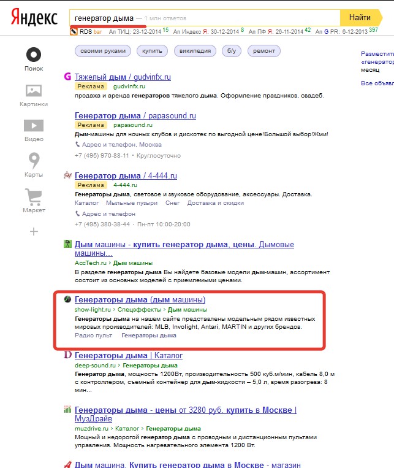Image resolution: width=394 pixels, height=468 pixels.
Task: Open «Дым машины - купить генератор дыма» result
Action: click(x=184, y=248)
